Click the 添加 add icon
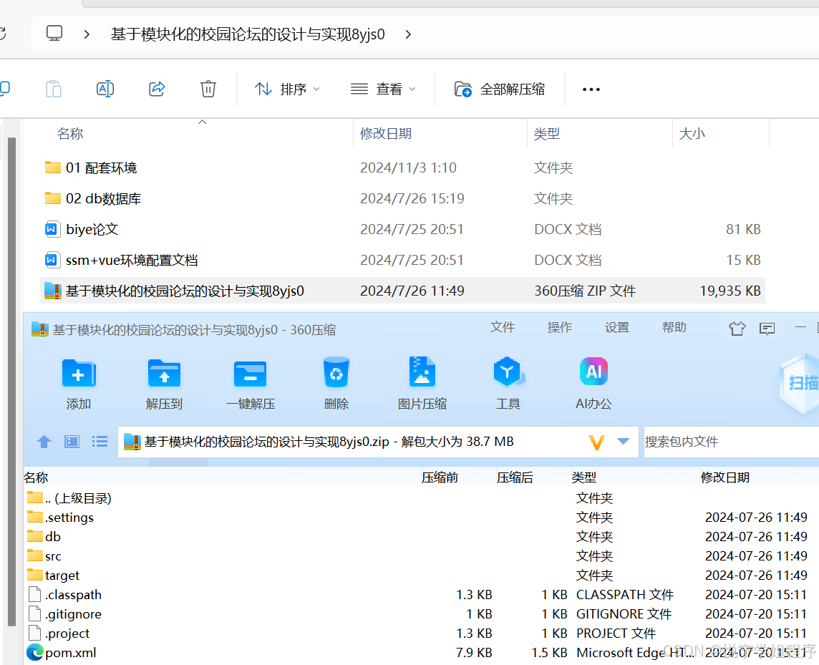Image resolution: width=819 pixels, height=665 pixels. (78, 373)
